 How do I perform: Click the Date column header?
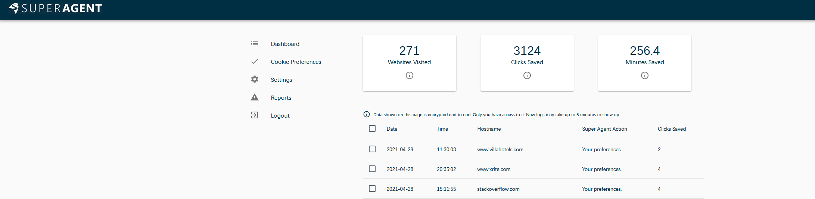pos(392,129)
